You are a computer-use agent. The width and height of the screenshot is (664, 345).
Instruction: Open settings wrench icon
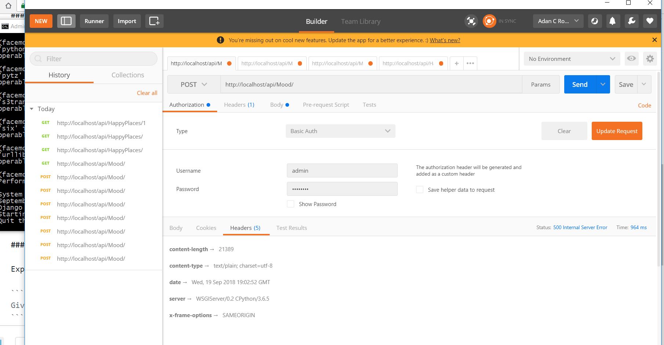[x=632, y=21]
